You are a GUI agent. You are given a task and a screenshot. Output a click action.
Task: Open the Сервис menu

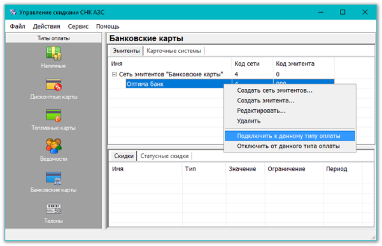[78, 26]
